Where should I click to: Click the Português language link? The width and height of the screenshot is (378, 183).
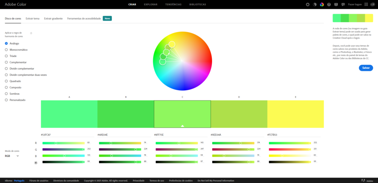[x=19, y=180]
